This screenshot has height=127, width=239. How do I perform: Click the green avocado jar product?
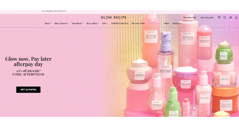(224, 52)
